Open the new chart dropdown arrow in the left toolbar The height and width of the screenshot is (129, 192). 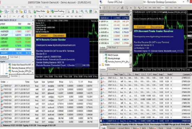(x=3, y=12)
